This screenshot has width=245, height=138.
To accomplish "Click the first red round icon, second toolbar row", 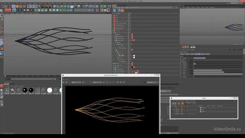I will (x=6, y=10).
